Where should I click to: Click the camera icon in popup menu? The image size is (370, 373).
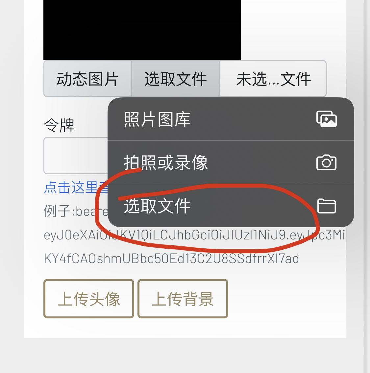(327, 162)
